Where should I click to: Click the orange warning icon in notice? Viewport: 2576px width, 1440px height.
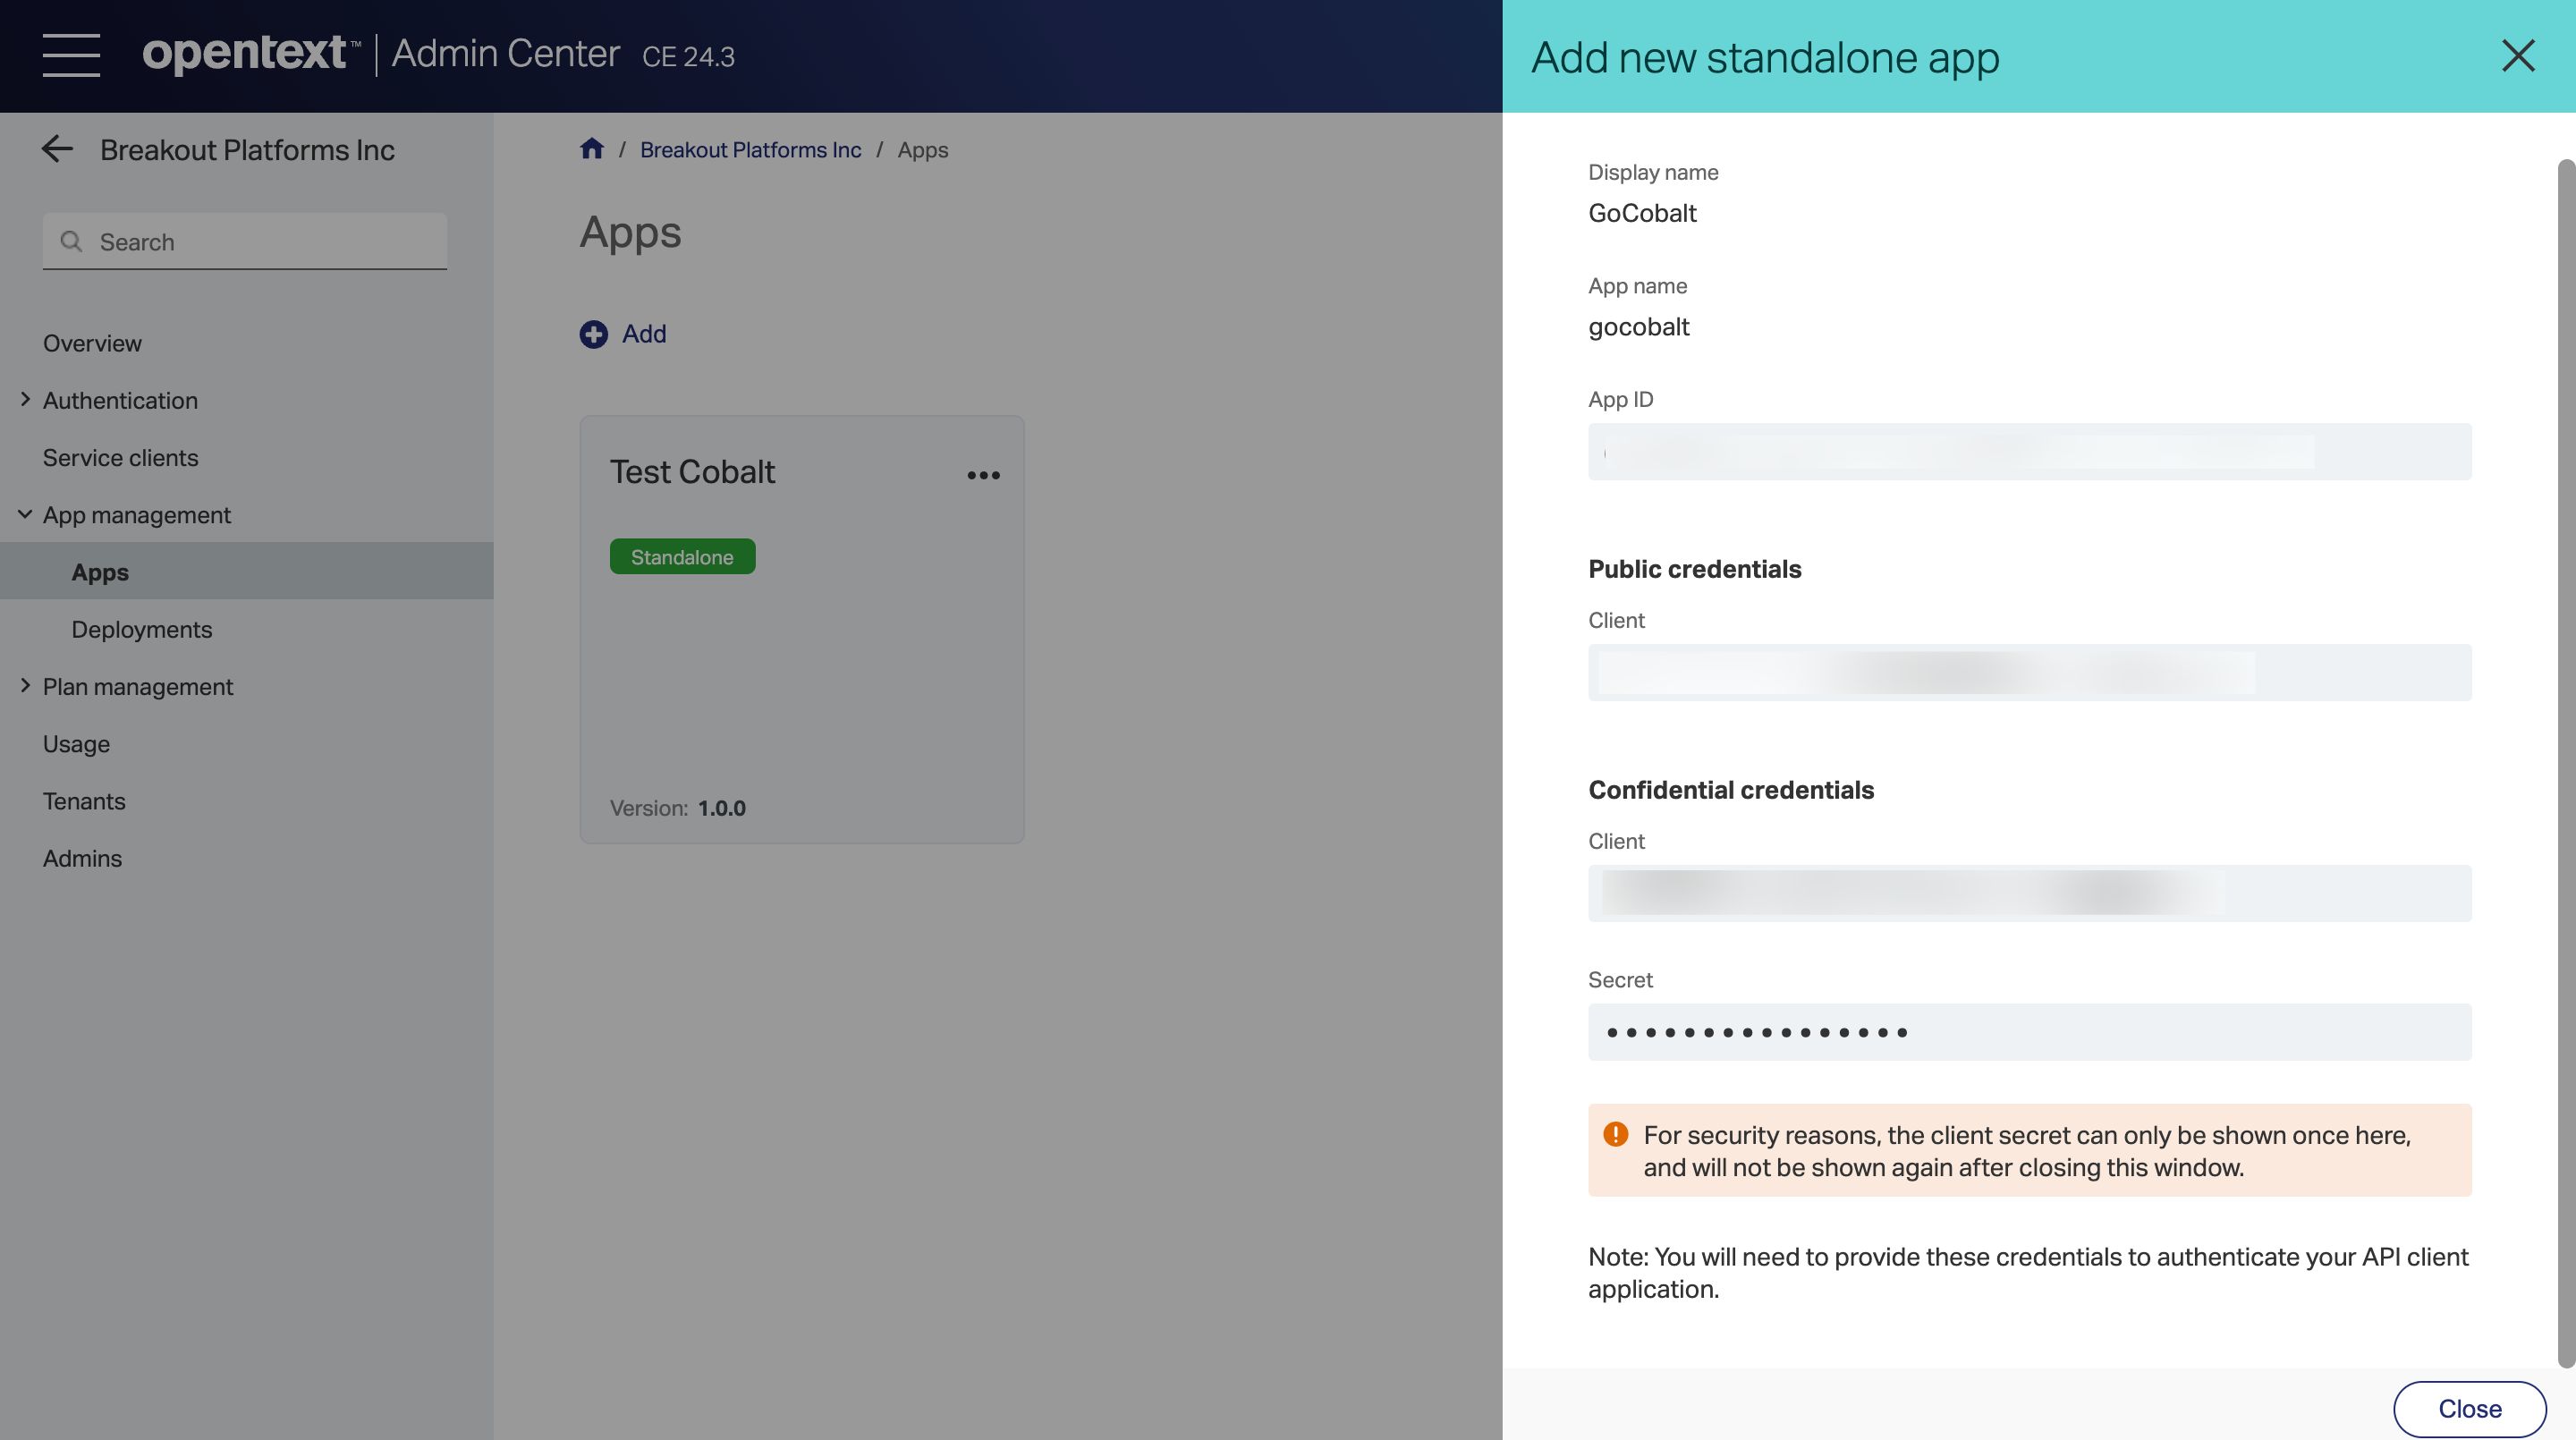click(x=1615, y=1134)
